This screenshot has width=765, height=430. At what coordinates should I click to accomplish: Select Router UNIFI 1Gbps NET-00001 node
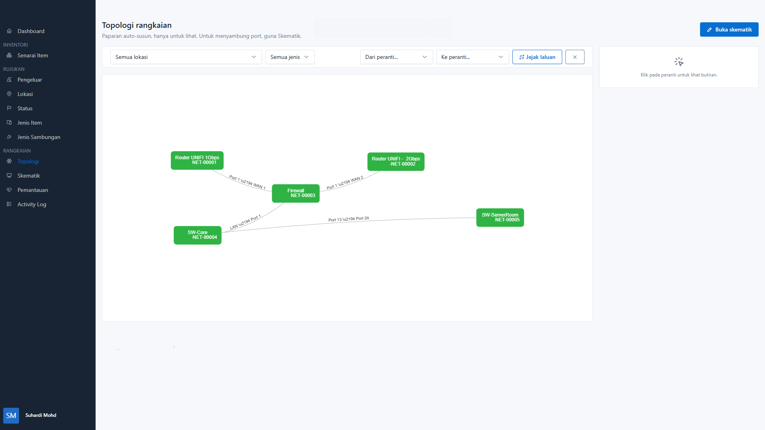click(197, 160)
